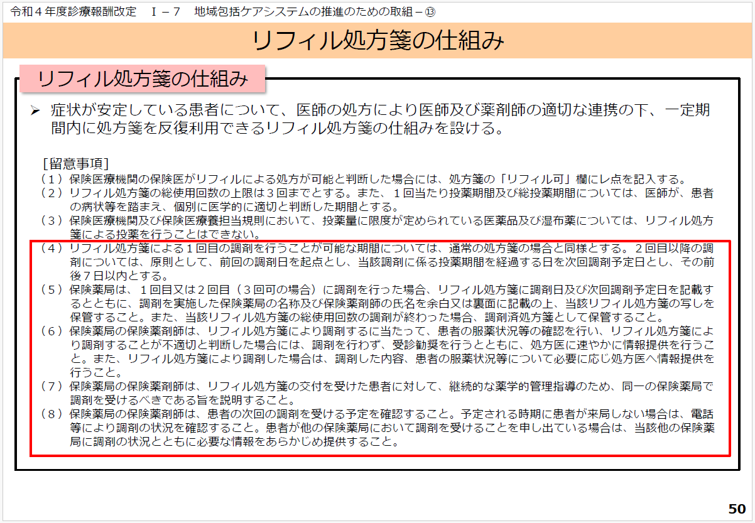Click the pink label リフィル処方箋の仕組み
This screenshot has width=755, height=523.
click(x=143, y=79)
